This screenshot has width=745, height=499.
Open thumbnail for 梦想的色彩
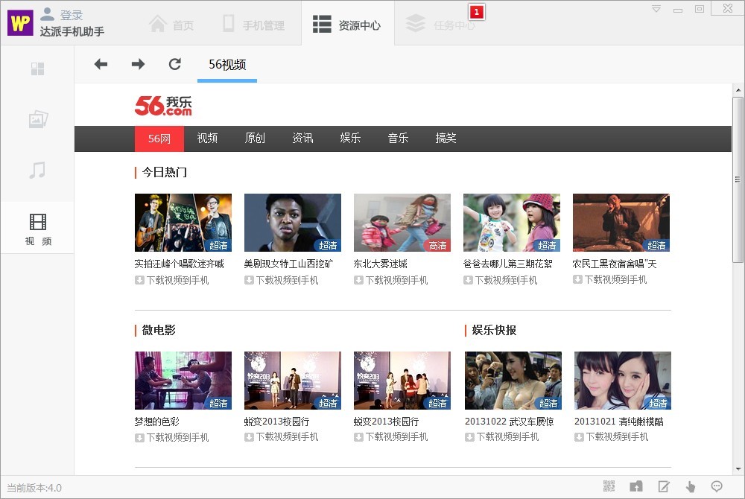183,381
